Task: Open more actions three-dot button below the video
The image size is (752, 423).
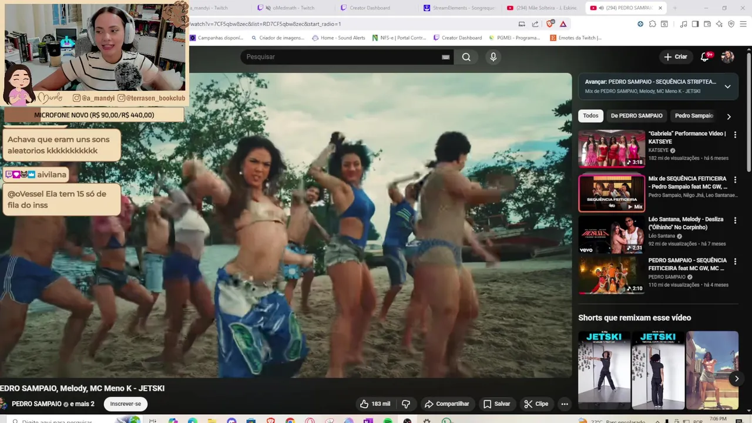Action: pyautogui.click(x=565, y=404)
